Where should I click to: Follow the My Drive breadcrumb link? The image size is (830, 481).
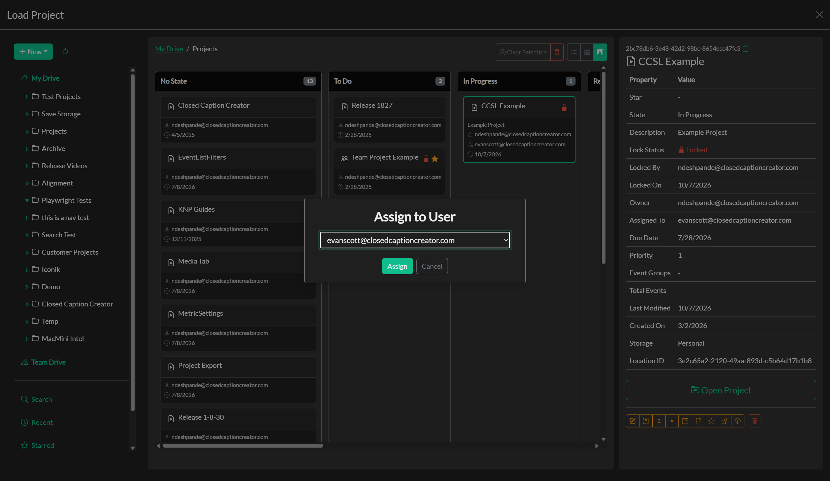coord(169,49)
